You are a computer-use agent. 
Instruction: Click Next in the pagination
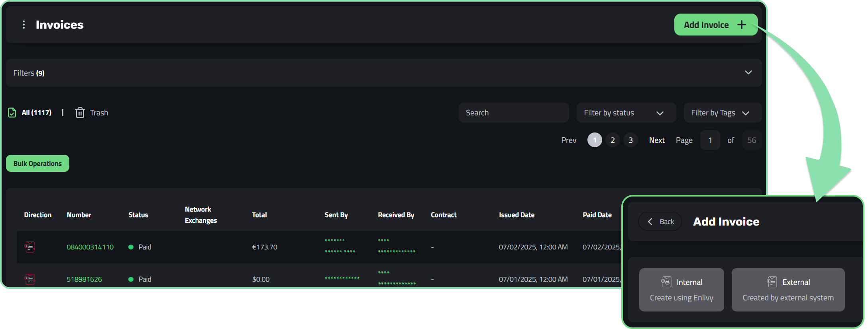657,140
